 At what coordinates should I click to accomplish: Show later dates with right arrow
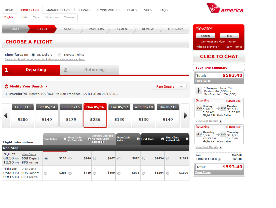(x=185, y=115)
